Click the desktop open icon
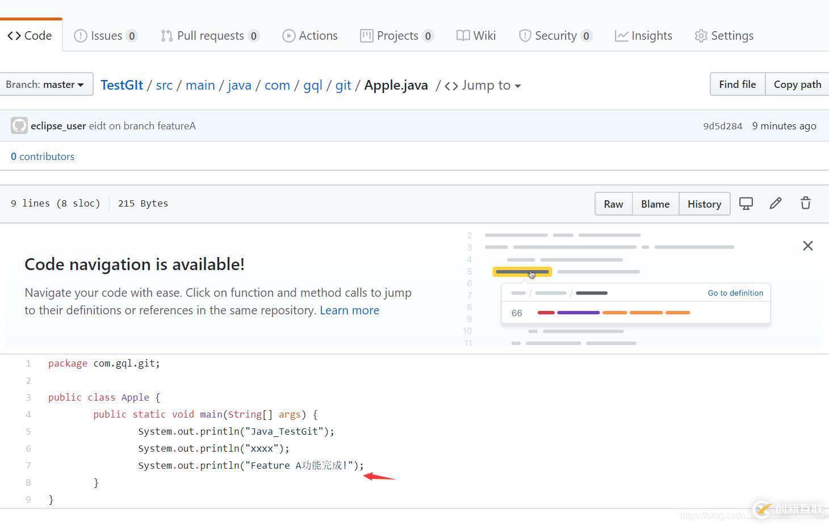 746,204
